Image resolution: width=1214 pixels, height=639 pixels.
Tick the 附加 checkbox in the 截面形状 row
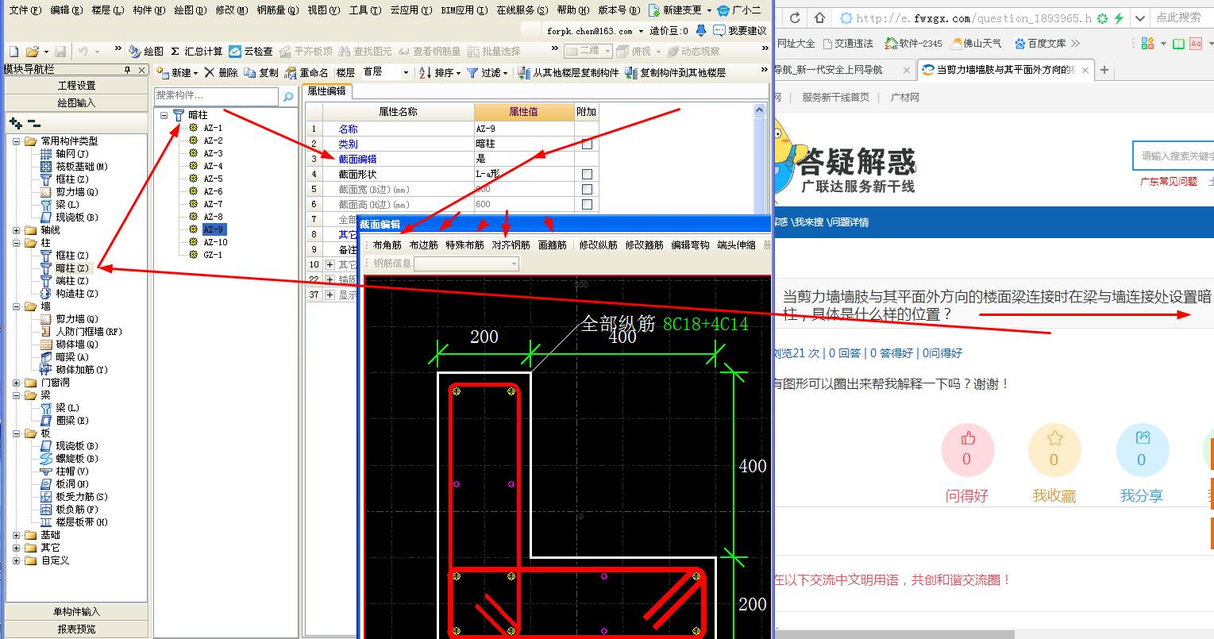click(587, 174)
